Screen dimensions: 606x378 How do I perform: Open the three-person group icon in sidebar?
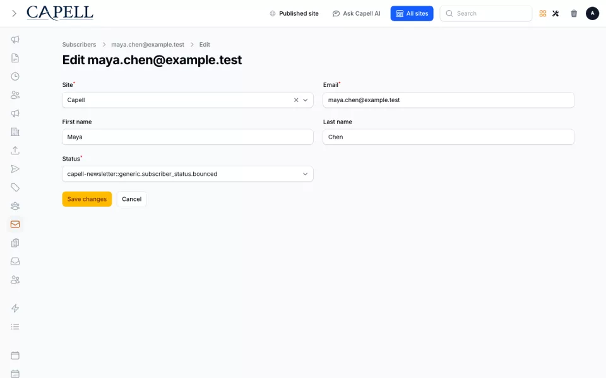pyautogui.click(x=15, y=206)
